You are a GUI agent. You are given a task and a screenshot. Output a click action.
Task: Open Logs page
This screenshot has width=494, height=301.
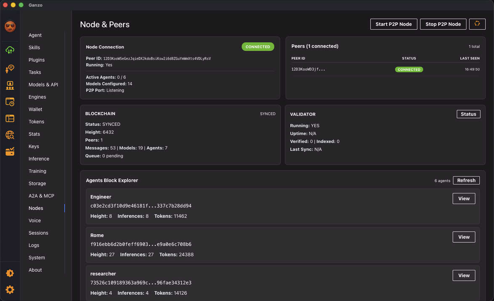(34, 245)
